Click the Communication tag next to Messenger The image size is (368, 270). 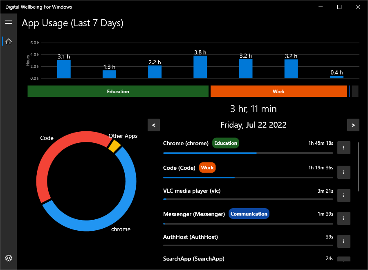coord(249,214)
